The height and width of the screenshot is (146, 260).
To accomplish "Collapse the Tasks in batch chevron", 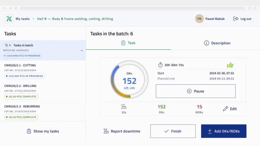I will [x=82, y=50].
